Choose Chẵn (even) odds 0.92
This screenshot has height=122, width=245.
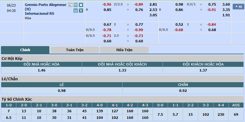183,91
